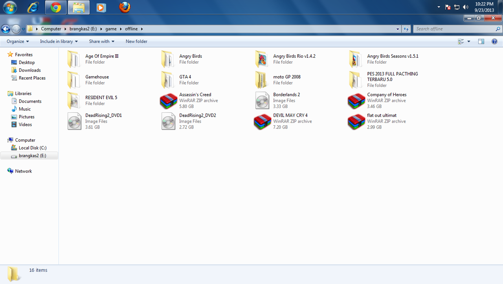Image resolution: width=503 pixels, height=284 pixels.
Task: Open the Documents library
Action: click(30, 101)
